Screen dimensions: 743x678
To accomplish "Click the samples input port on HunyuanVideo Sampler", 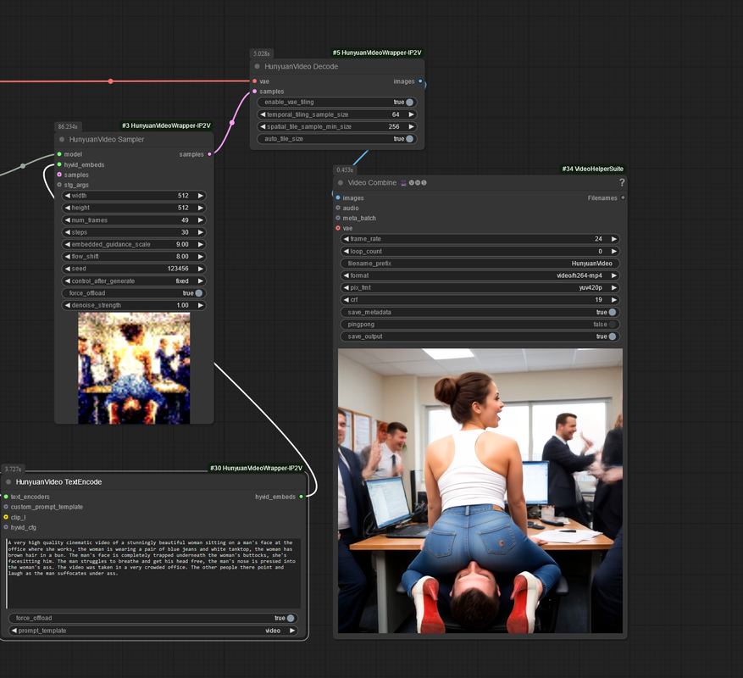I will [x=59, y=175].
